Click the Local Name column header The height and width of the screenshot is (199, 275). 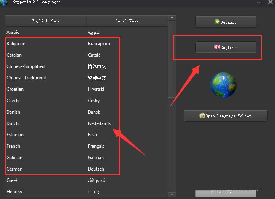click(x=127, y=21)
